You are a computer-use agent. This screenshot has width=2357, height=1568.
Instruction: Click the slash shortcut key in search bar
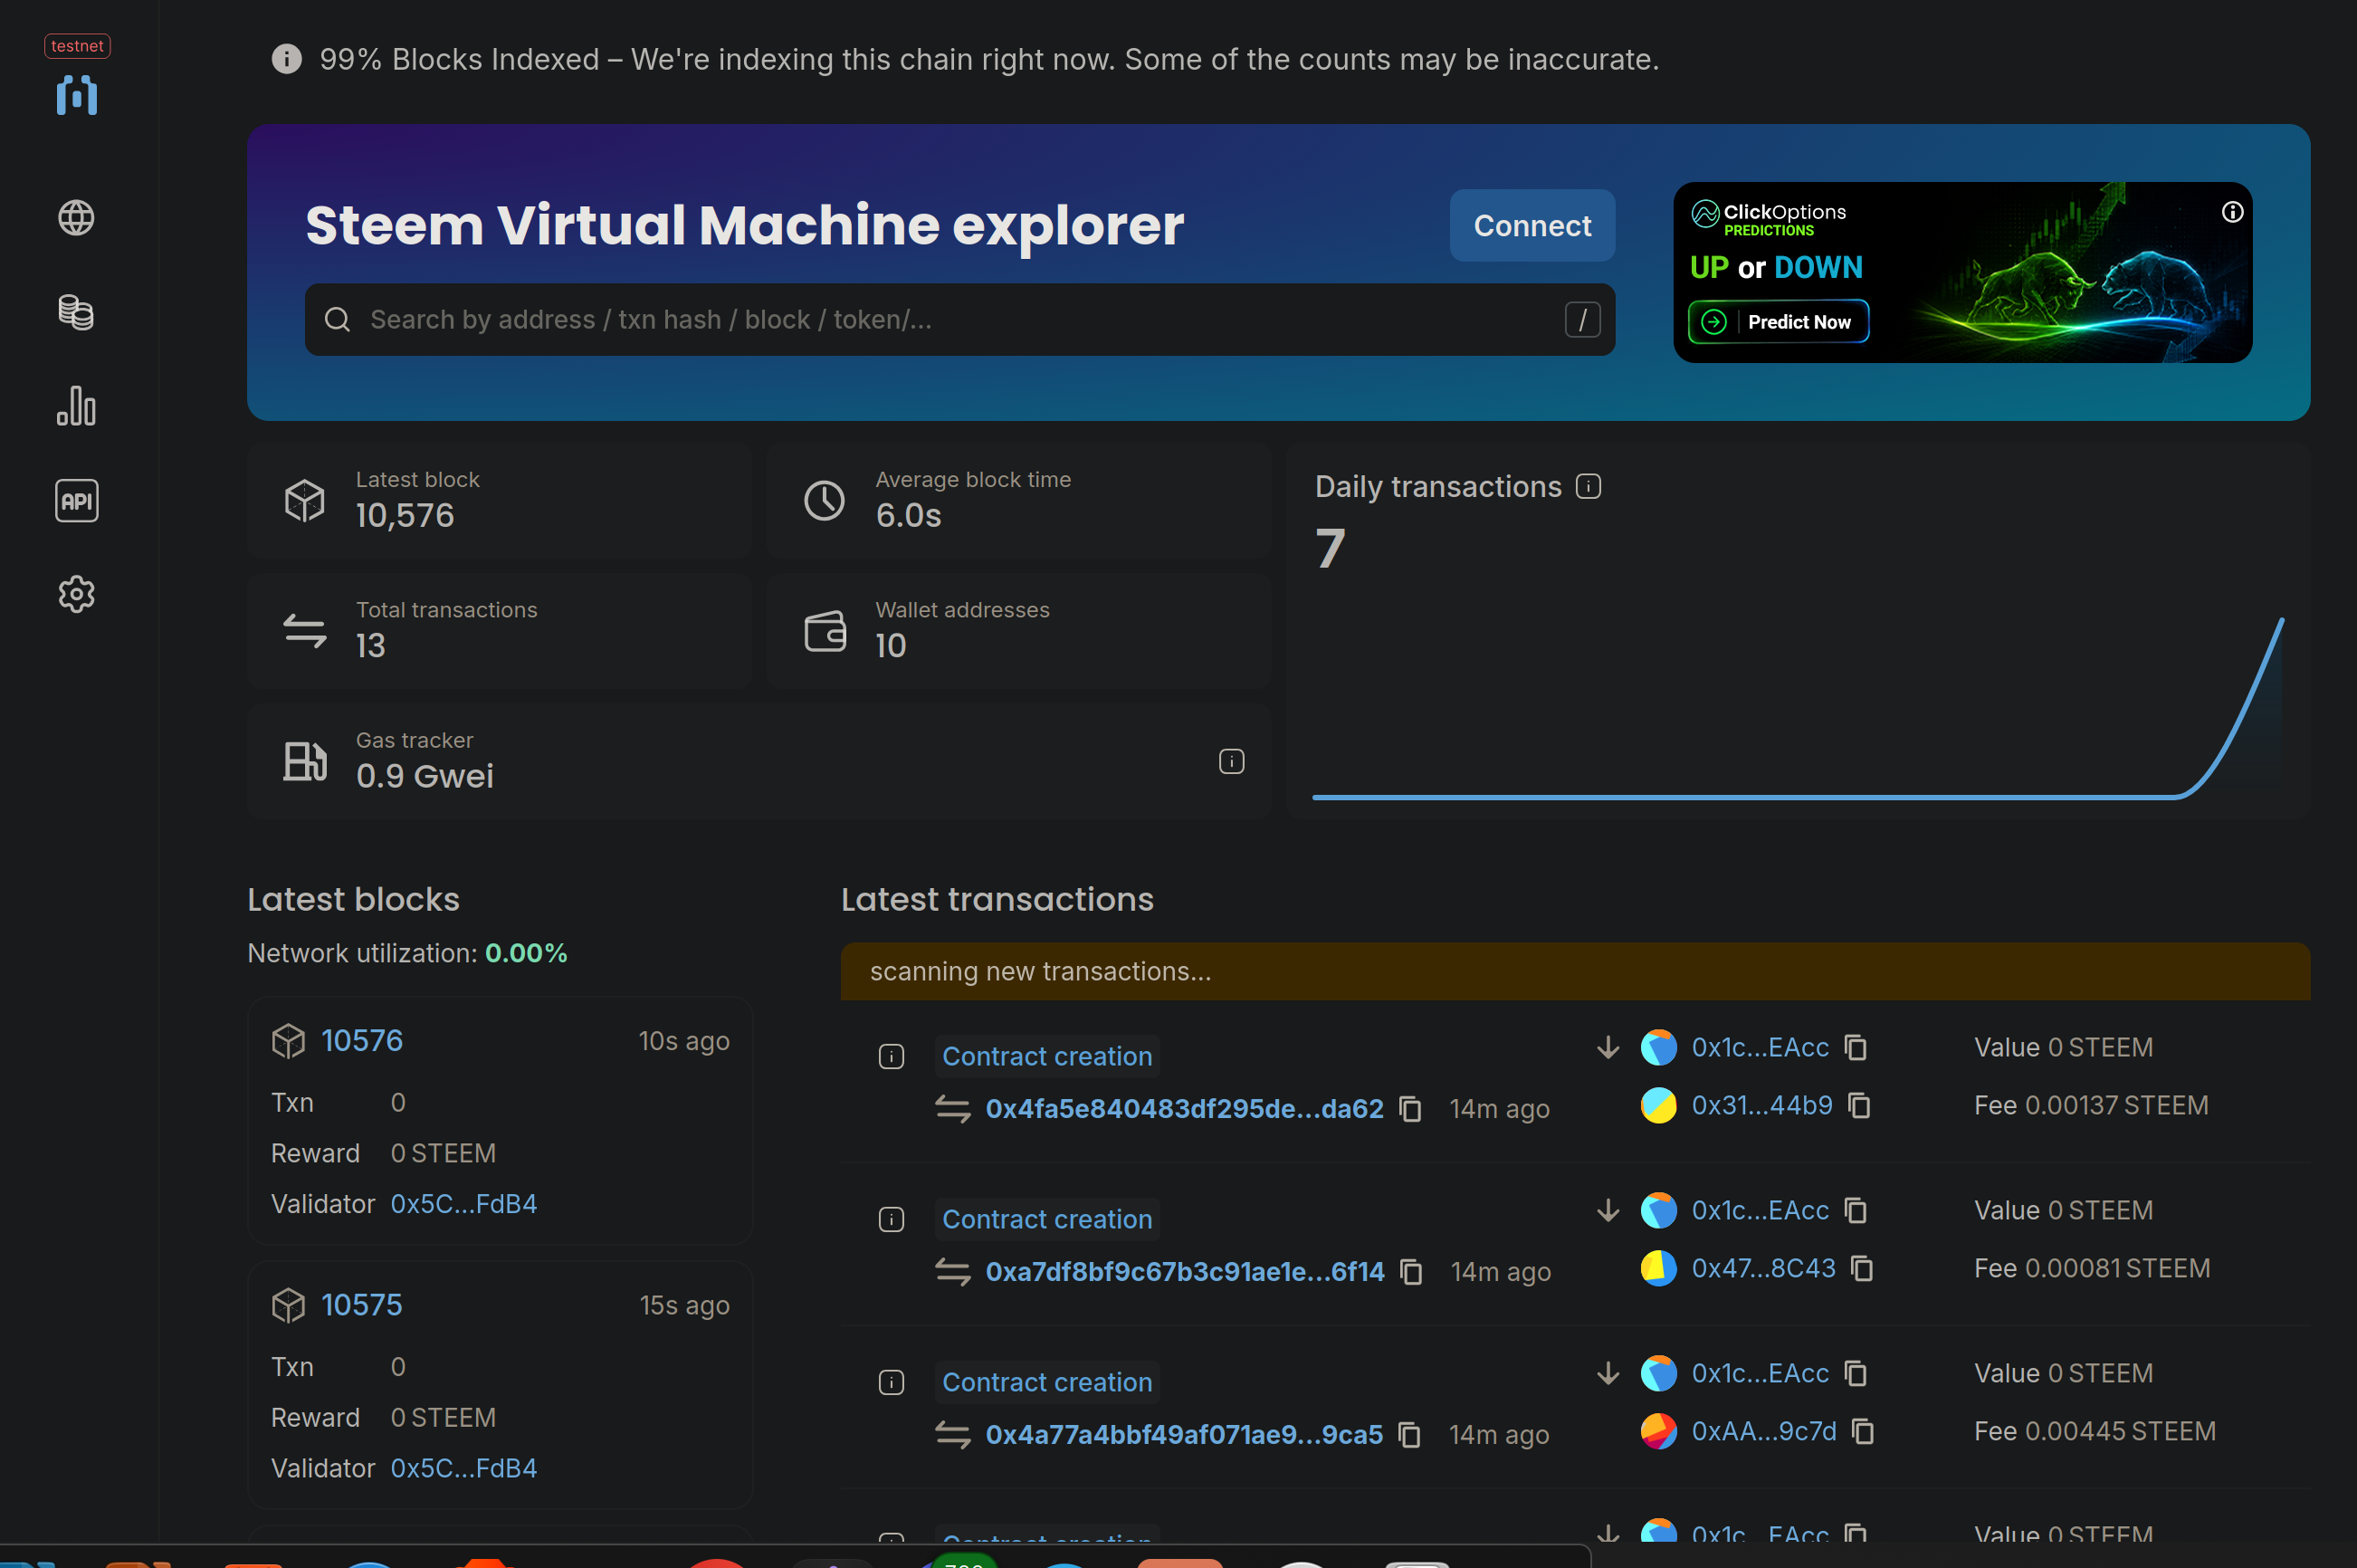pos(1582,319)
